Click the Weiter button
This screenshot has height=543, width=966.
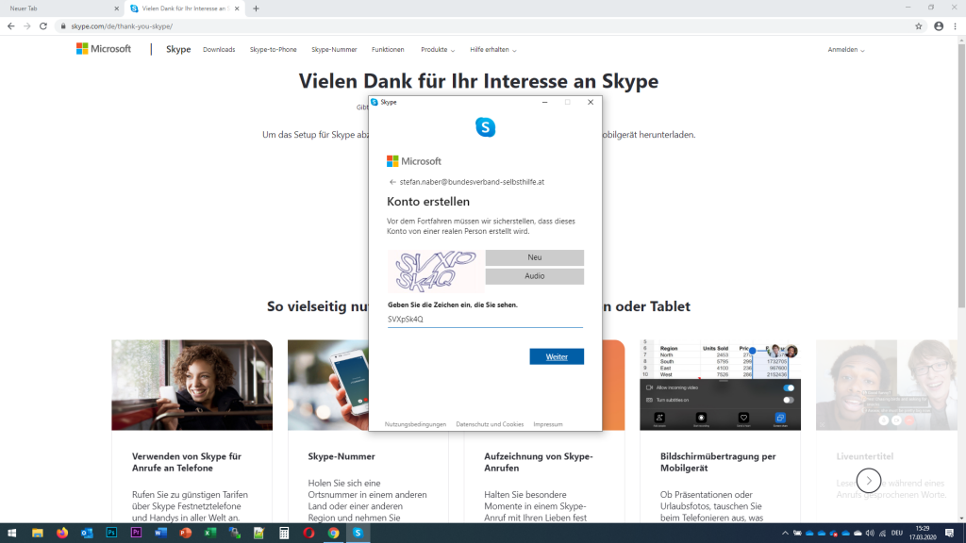point(557,356)
